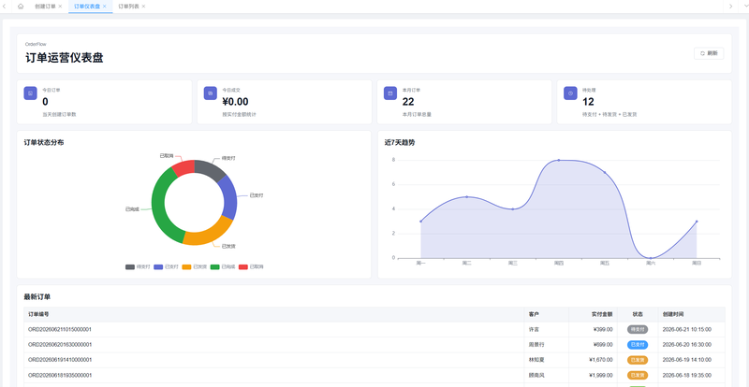Click the 周四 peak point on trend chart
Viewport: 749px width, 387px height.
(x=559, y=161)
